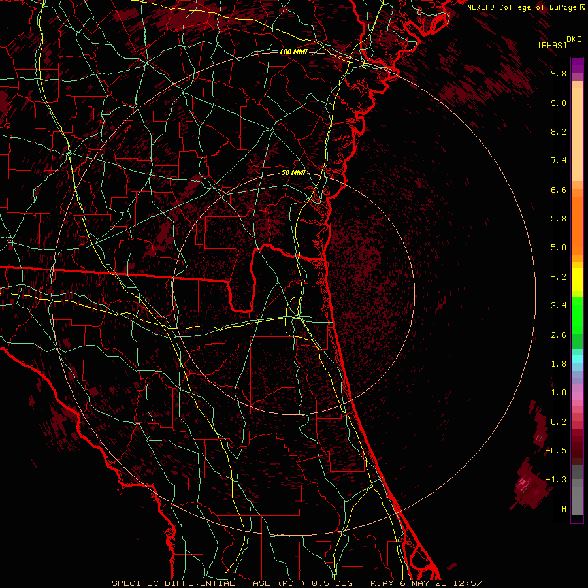
Task: Pick the cyan legend color band
Action: (x=577, y=359)
